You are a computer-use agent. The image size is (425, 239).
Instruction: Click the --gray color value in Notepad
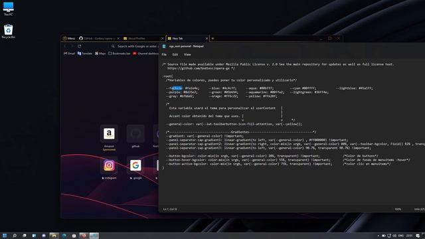click(x=187, y=96)
